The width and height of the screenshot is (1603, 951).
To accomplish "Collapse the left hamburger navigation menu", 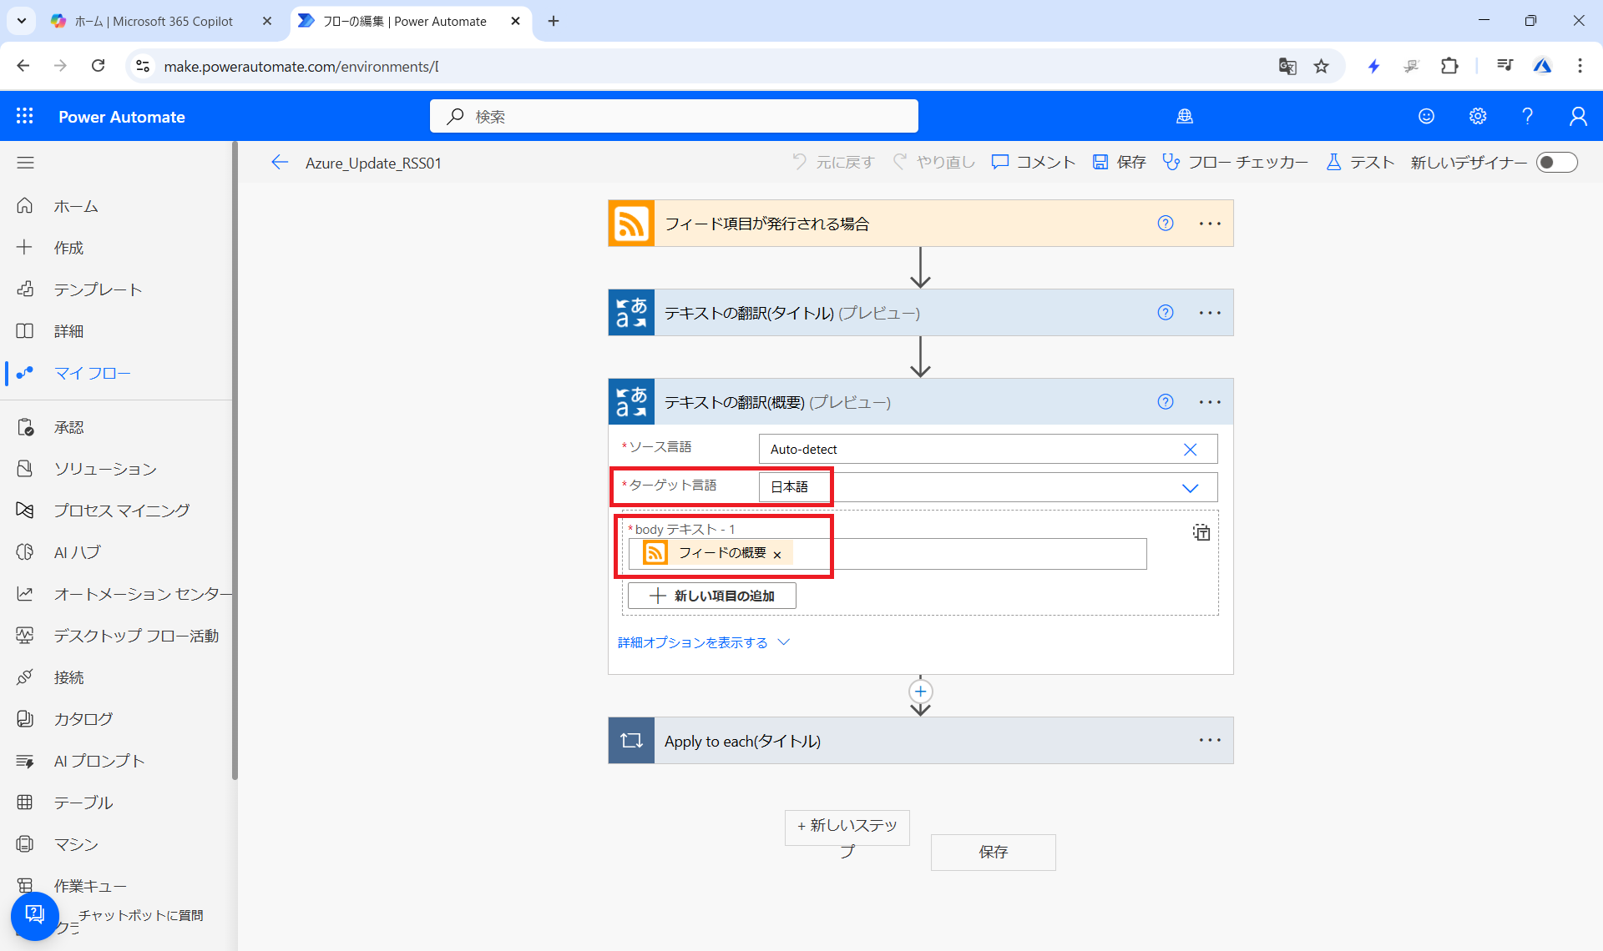I will click(25, 163).
